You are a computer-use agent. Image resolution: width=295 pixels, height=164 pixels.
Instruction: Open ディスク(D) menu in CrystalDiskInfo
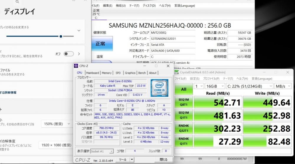tap(149, 6)
